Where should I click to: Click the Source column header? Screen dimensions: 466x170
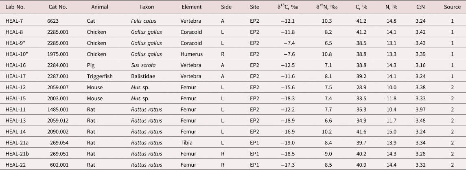[452, 7]
